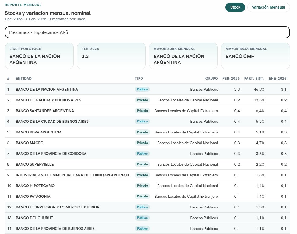Click Público badge in Cordoba row
Image resolution: width=297 pixels, height=234 pixels.
pos(142,154)
